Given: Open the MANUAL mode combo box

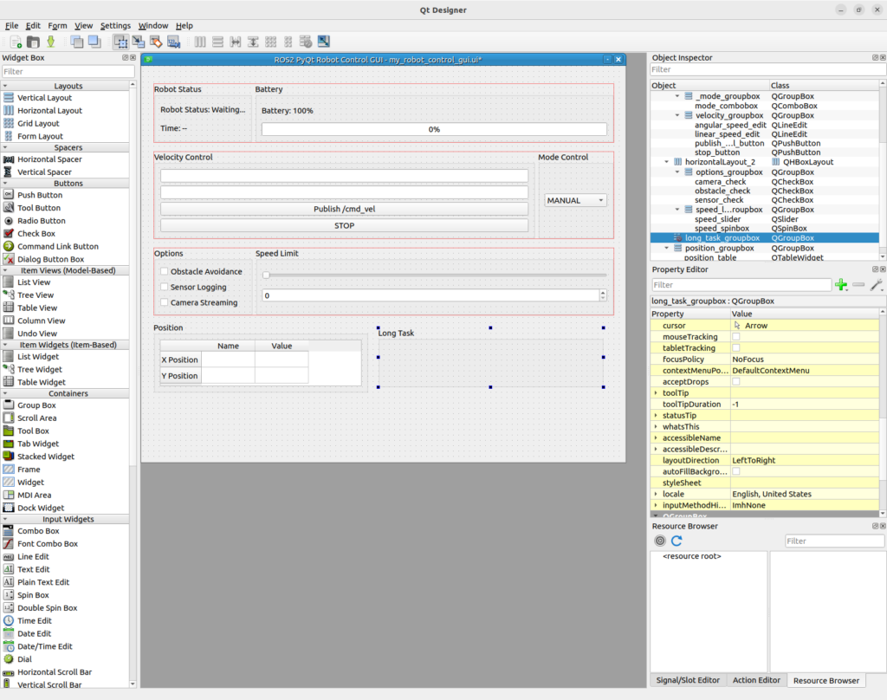Looking at the screenshot, I should (x=575, y=200).
